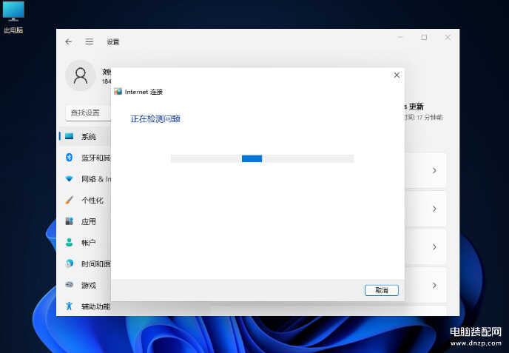509x353 pixels.
Task: Go back with the Settings back arrow
Action: click(x=69, y=41)
